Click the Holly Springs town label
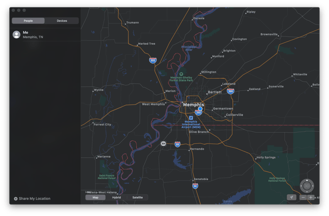 [x=266, y=157]
